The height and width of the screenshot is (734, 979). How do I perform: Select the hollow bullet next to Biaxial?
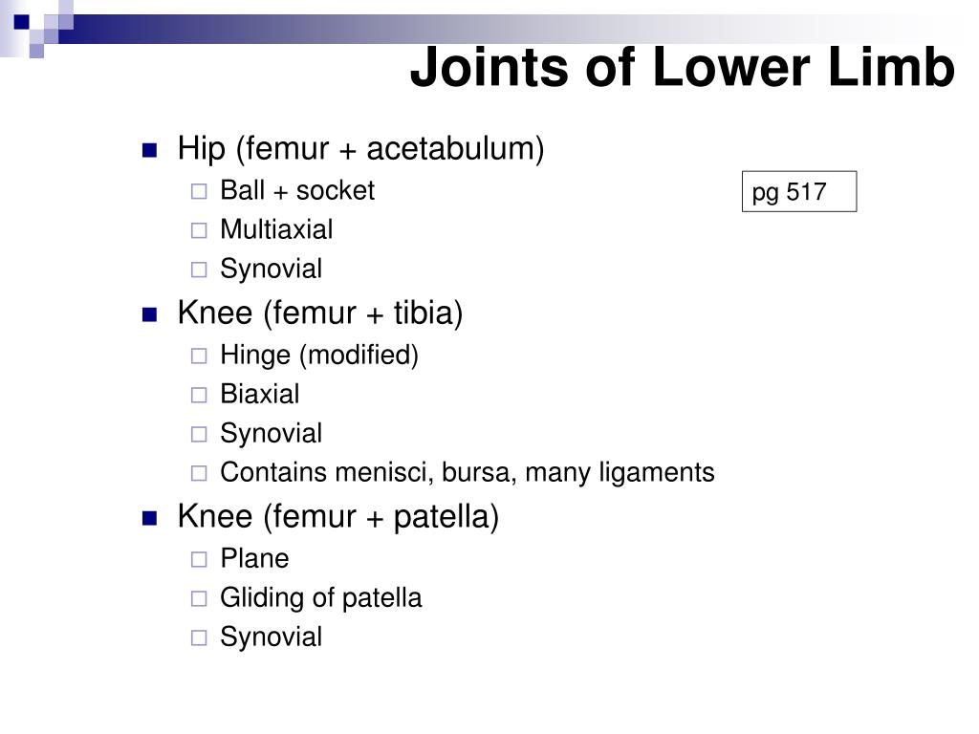[199, 395]
